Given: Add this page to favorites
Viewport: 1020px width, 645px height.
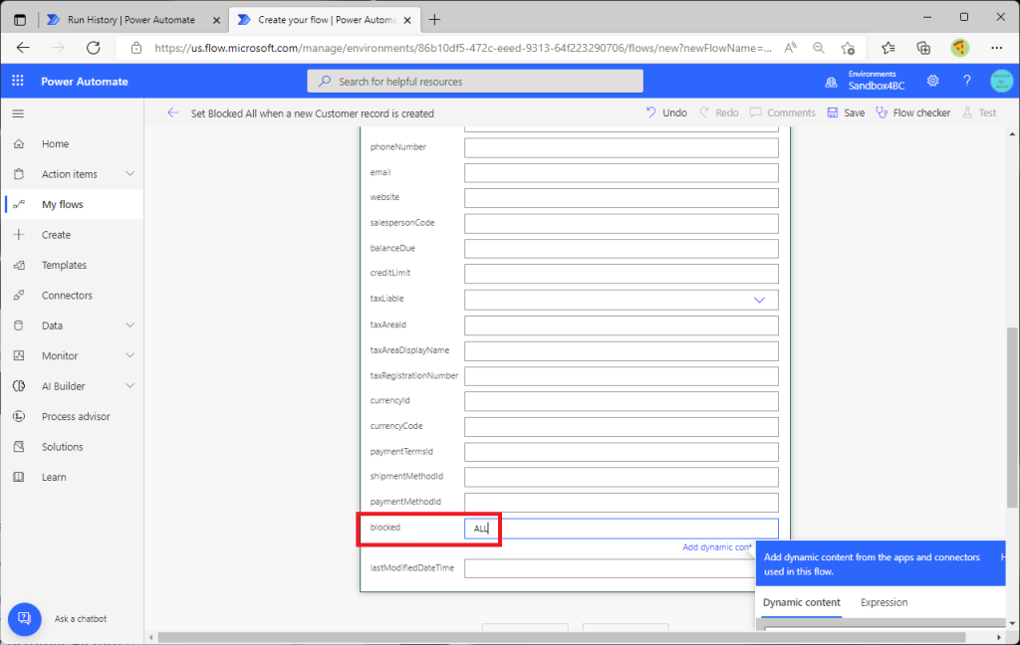Looking at the screenshot, I should click(848, 48).
